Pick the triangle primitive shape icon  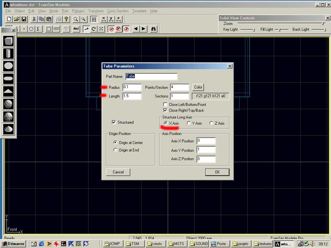[8, 91]
